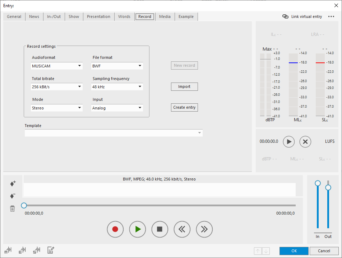Switch to the Media tab
Screen dimensions: 342x258
[165, 17]
